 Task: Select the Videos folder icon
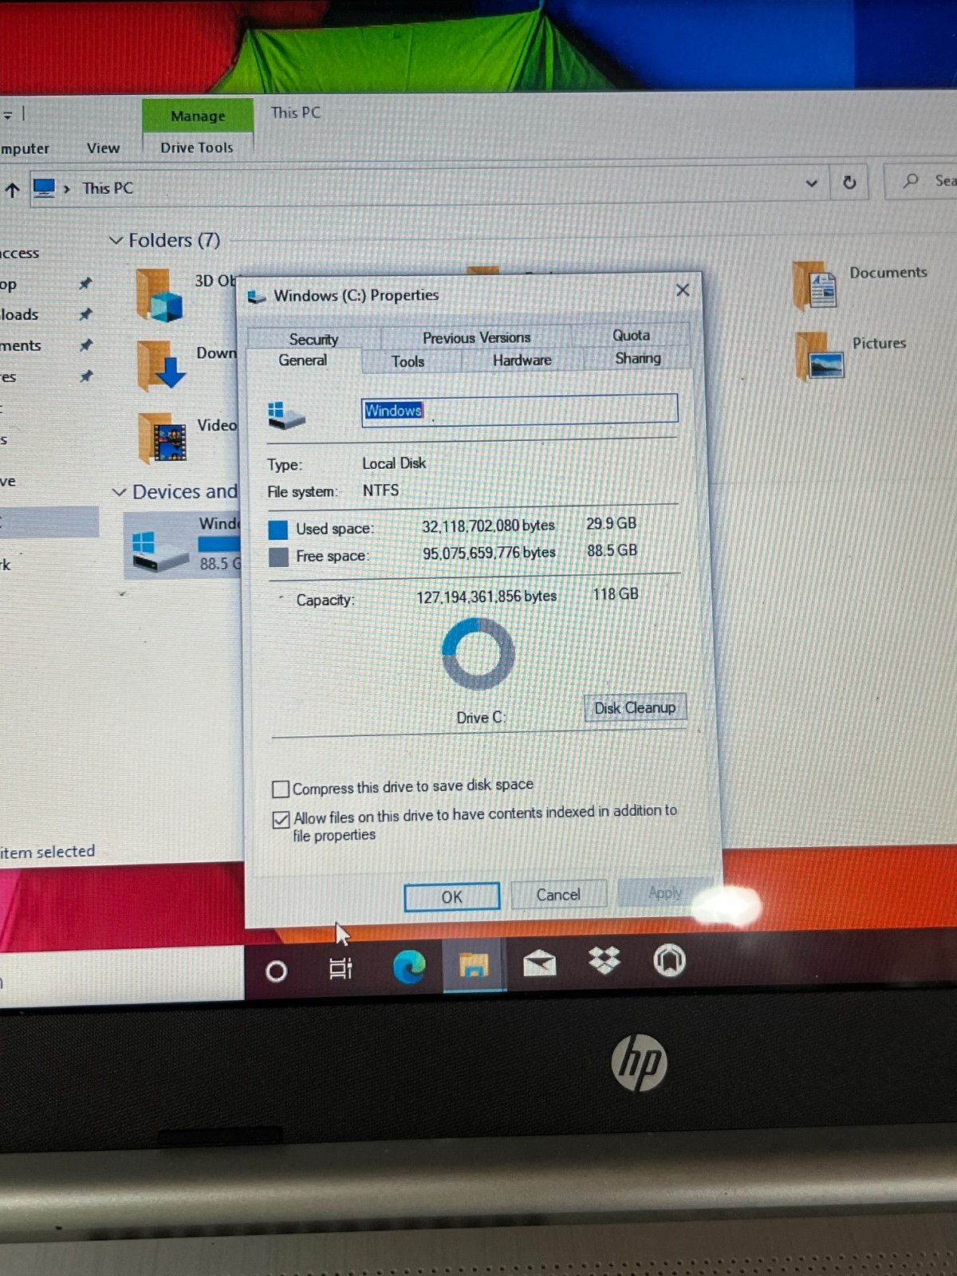(x=163, y=438)
